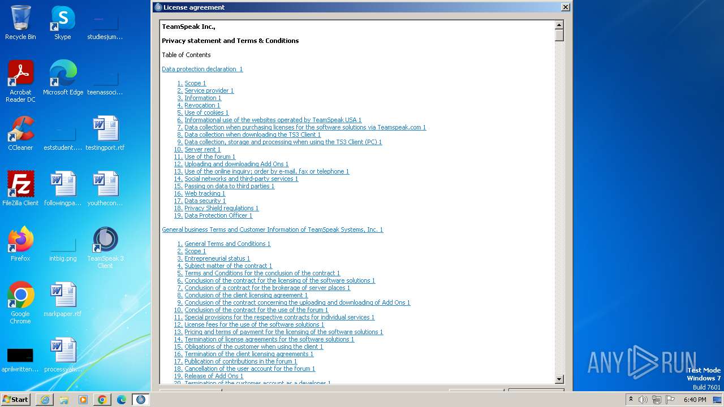
Task: Open the Skype desktop shortcut
Action: tap(63, 23)
